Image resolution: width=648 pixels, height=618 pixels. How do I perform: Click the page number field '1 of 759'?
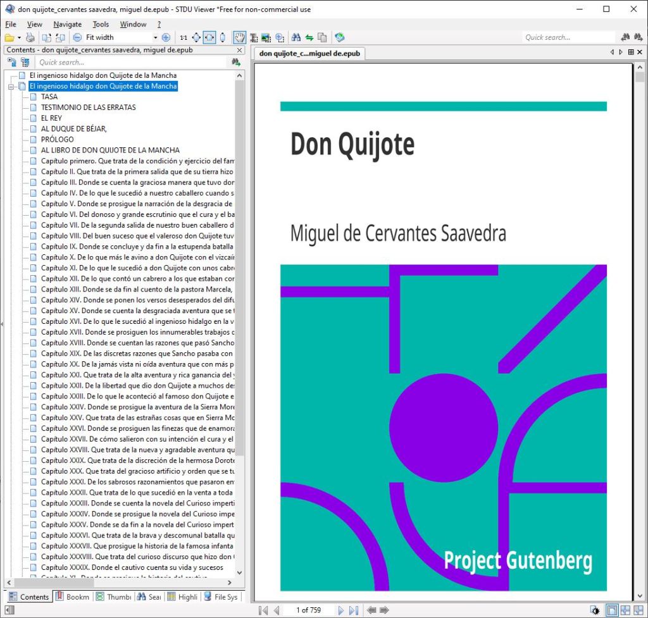click(308, 610)
